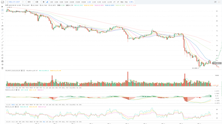Select the 12小时 timeframe button
Screen dimensions: 222x124
click(x=109, y=2)
